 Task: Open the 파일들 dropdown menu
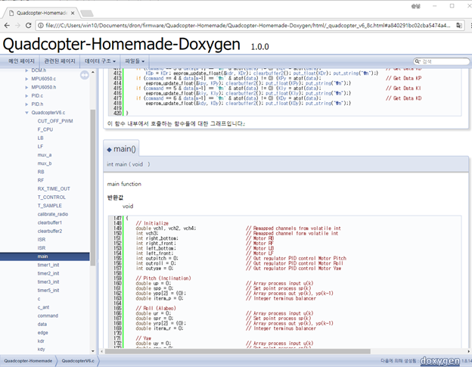135,61
